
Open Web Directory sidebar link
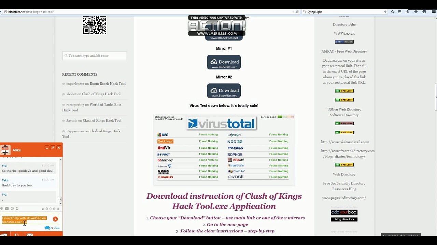344,174
